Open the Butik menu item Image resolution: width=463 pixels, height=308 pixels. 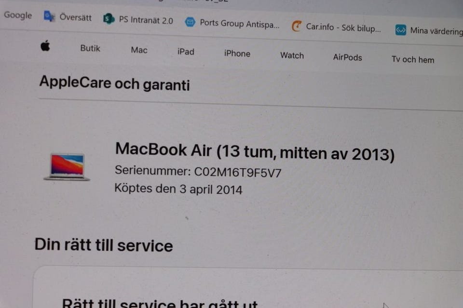[x=90, y=48]
